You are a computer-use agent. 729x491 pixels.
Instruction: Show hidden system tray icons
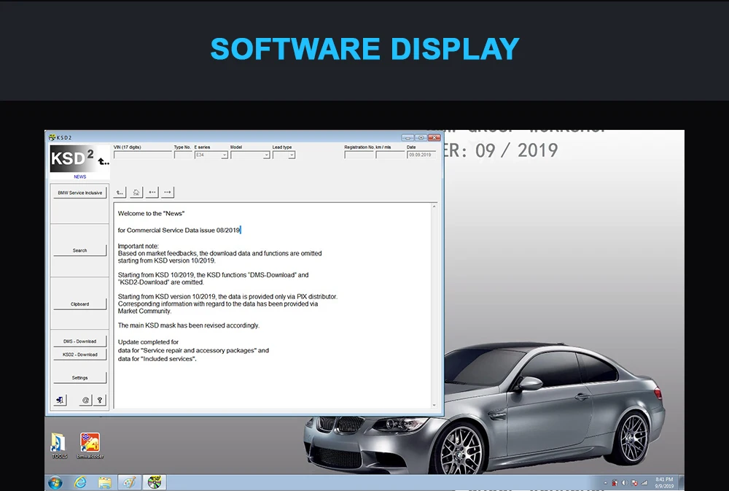click(605, 483)
